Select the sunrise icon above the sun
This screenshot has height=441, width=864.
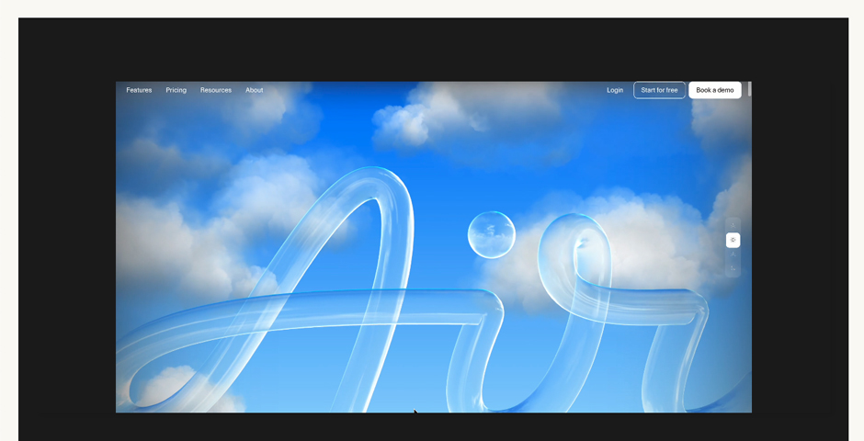pyautogui.click(x=733, y=225)
